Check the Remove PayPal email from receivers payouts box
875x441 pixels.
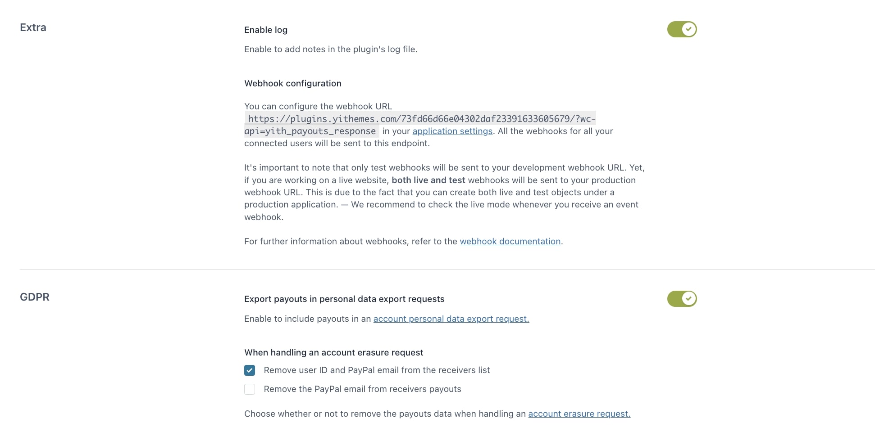(250, 389)
